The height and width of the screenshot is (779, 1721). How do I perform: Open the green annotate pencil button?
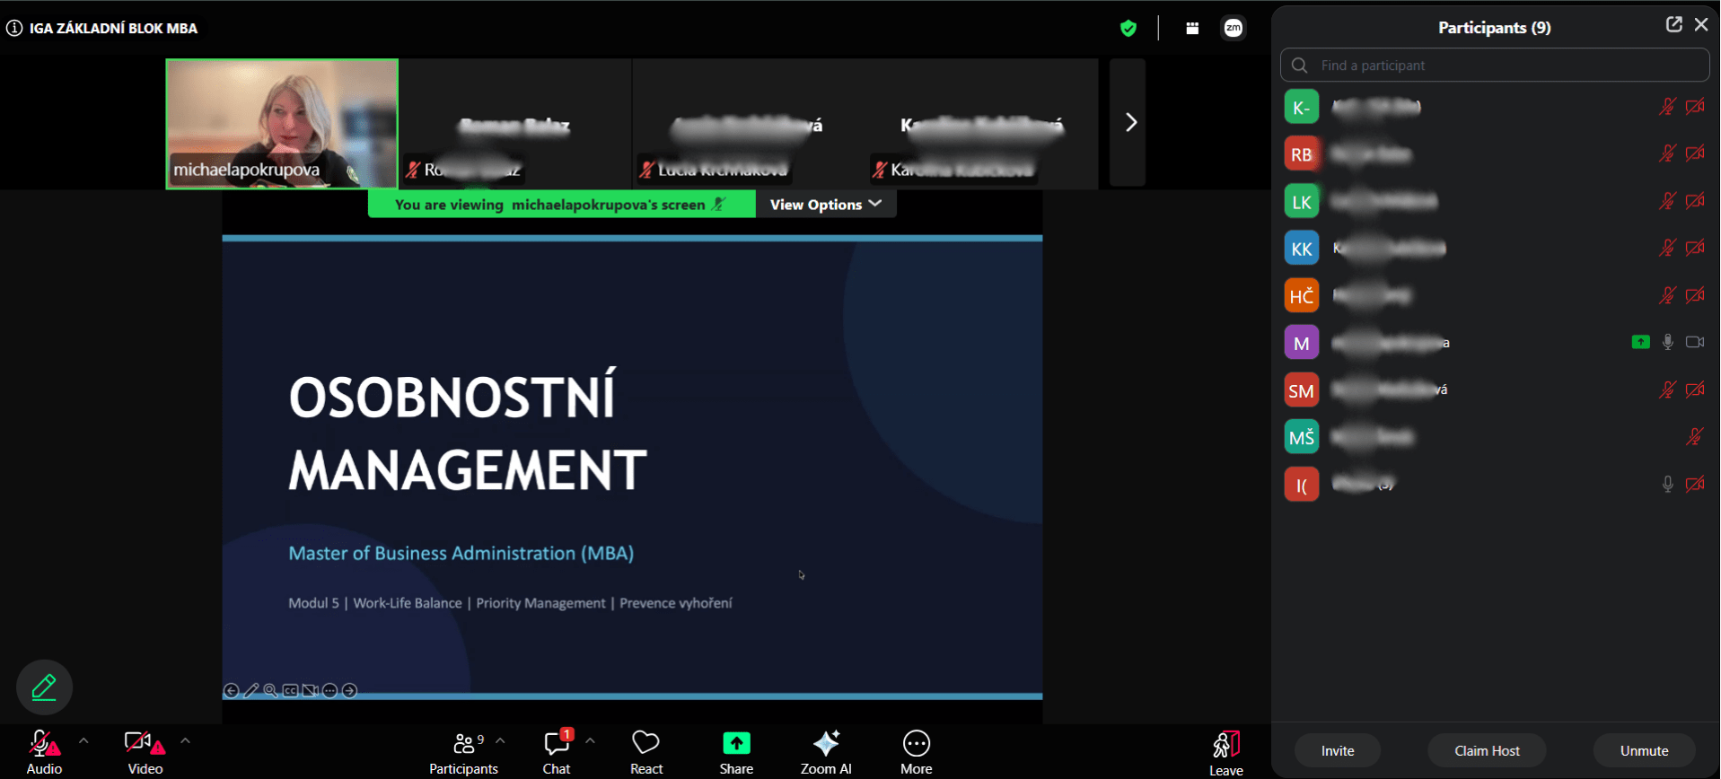point(44,687)
